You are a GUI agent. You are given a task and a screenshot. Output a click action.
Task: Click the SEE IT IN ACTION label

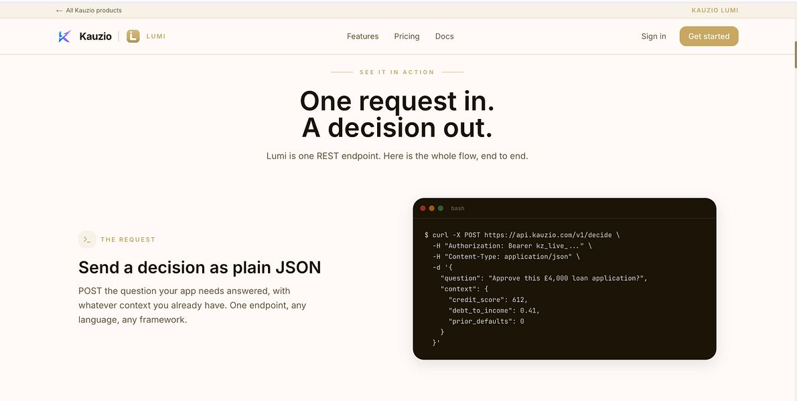(397, 72)
